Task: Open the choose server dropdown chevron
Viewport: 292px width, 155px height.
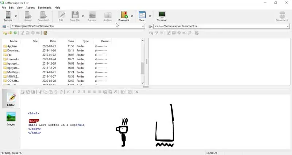Action: pyautogui.click(x=288, y=26)
